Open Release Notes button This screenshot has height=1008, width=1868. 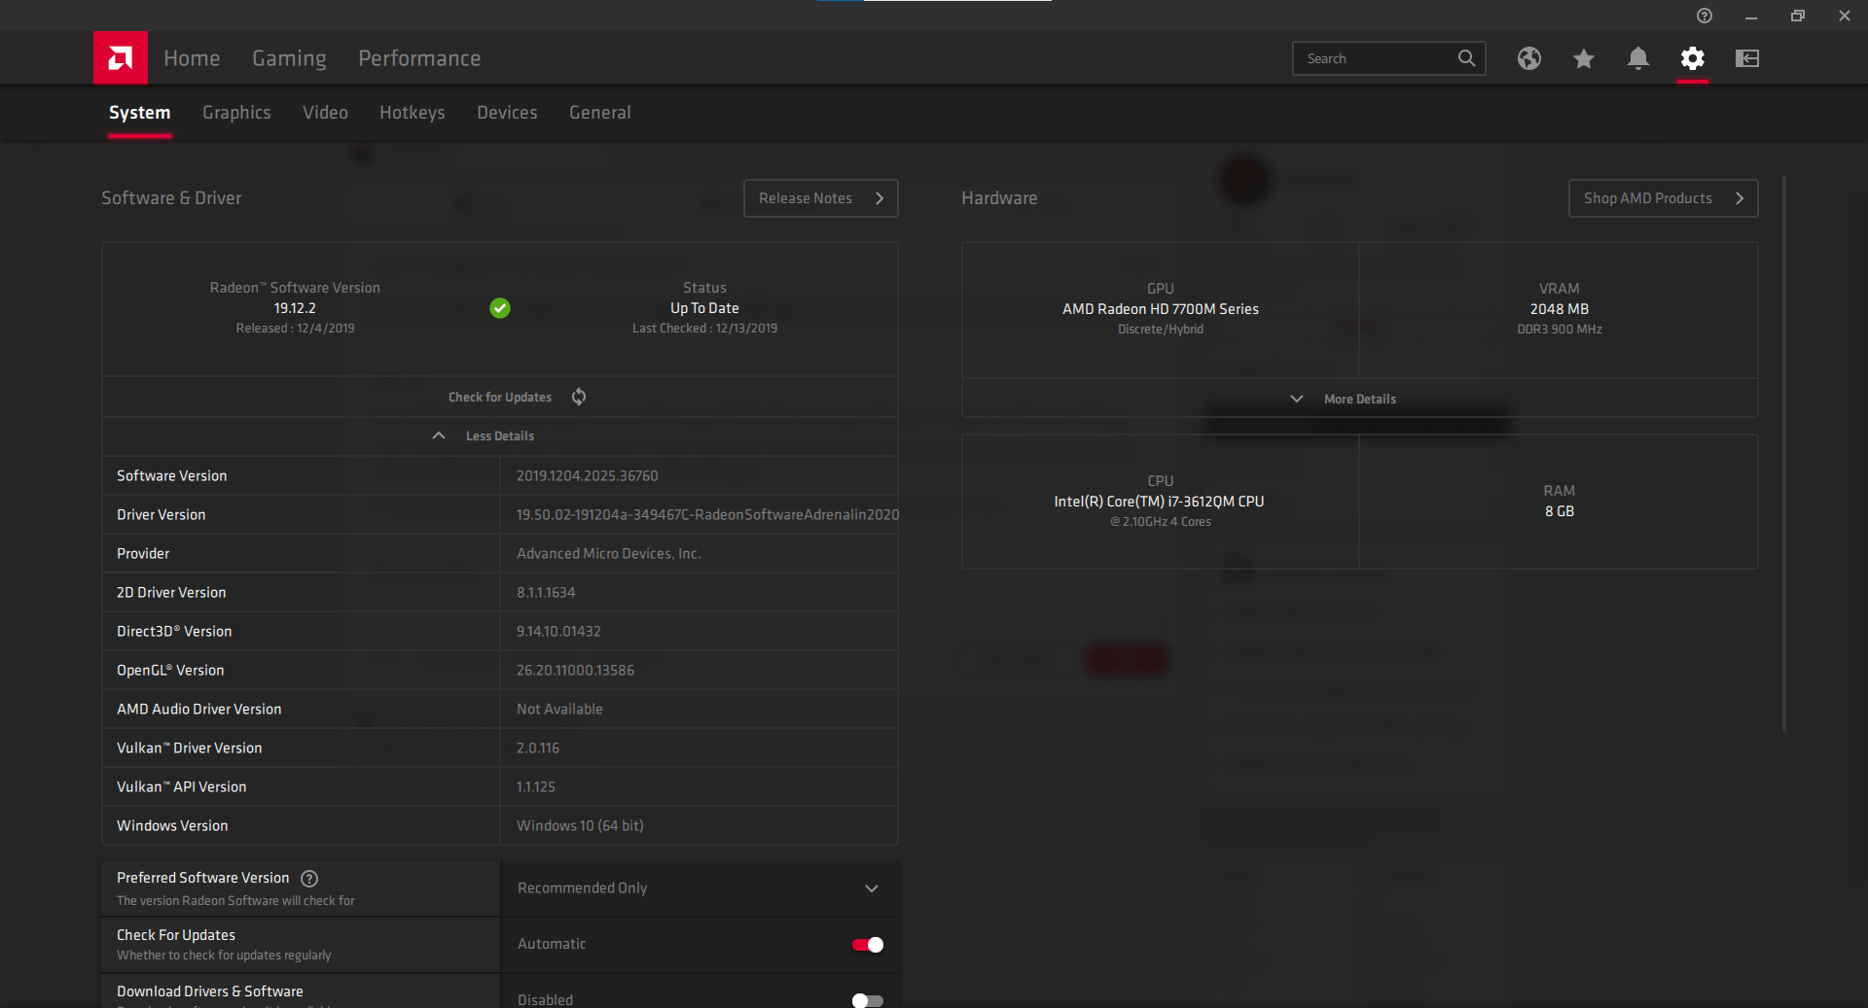pyautogui.click(x=820, y=198)
